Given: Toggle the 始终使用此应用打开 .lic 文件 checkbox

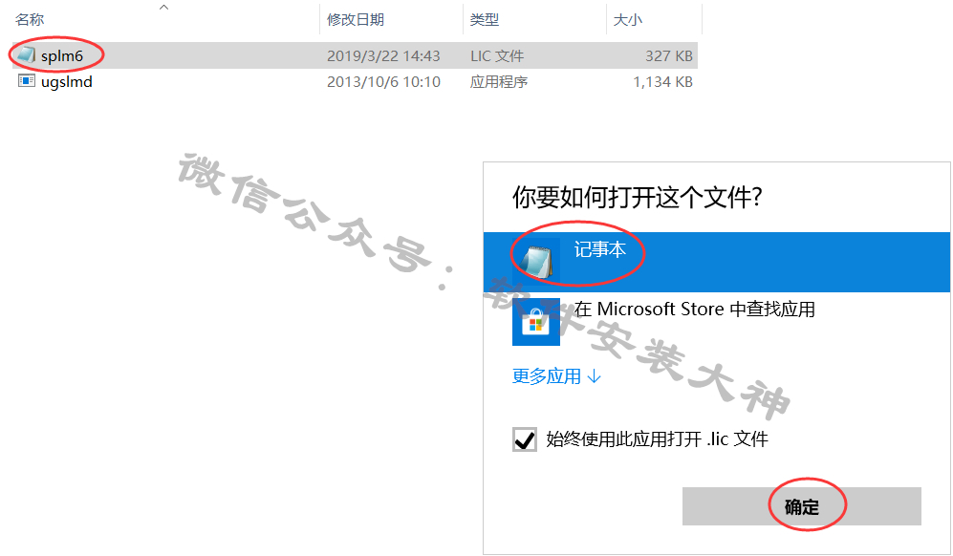Looking at the screenshot, I should point(524,438).
